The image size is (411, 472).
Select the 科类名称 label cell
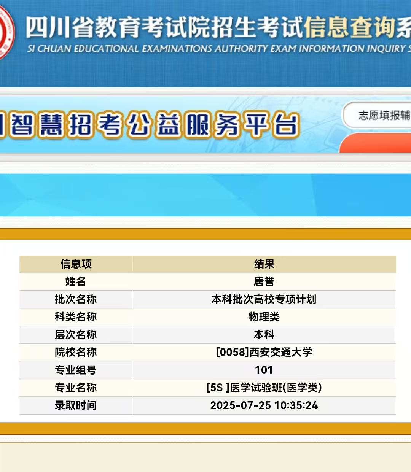click(76, 317)
